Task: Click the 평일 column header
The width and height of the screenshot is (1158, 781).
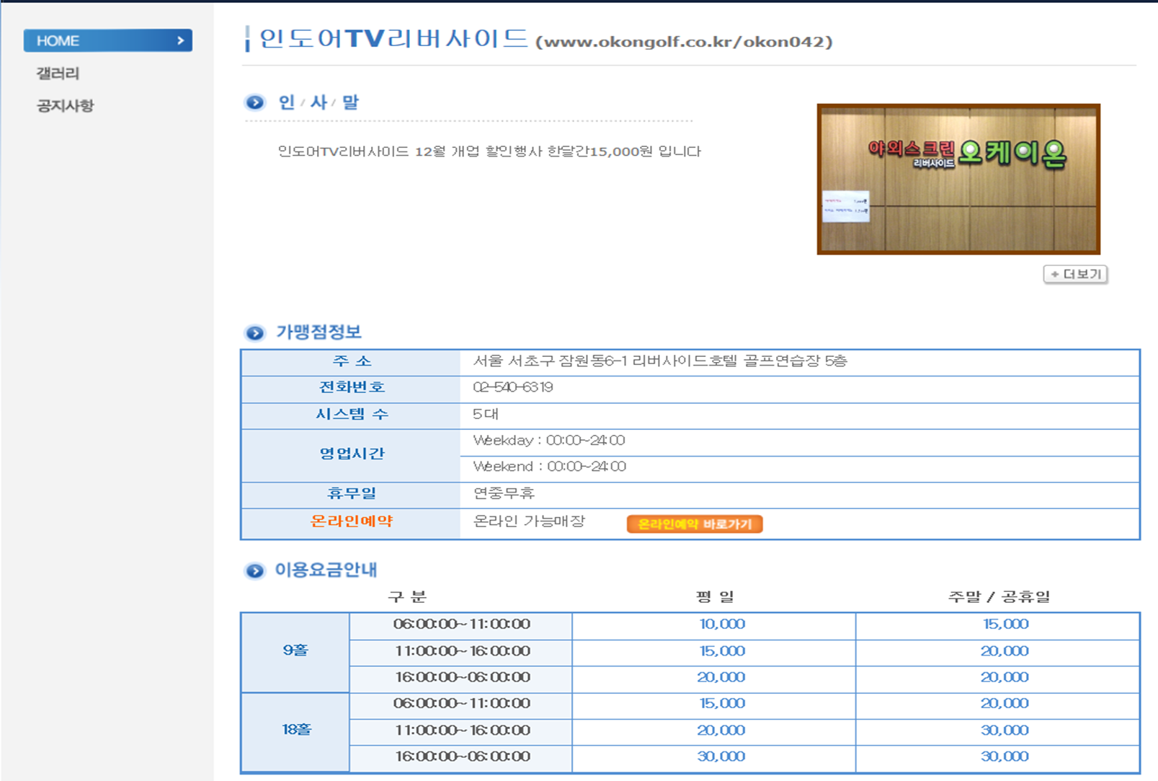Action: pos(714,597)
